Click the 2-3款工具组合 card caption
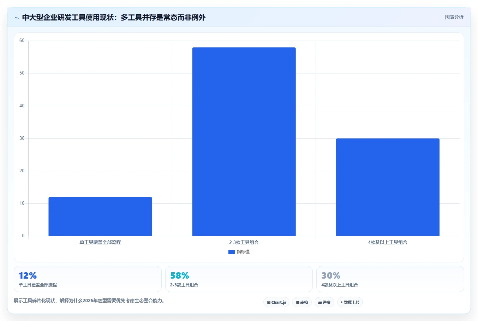 click(x=184, y=285)
